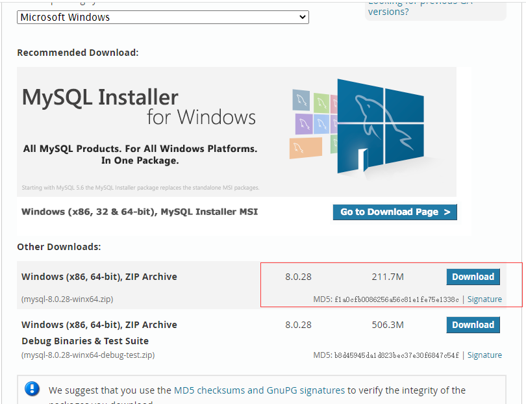Click the dropdown arrow of the OS selector

302,17
